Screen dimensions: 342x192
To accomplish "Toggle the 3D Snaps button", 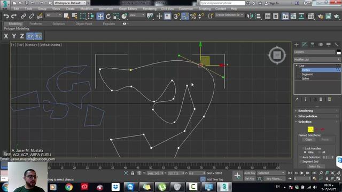I will (x=176, y=16).
